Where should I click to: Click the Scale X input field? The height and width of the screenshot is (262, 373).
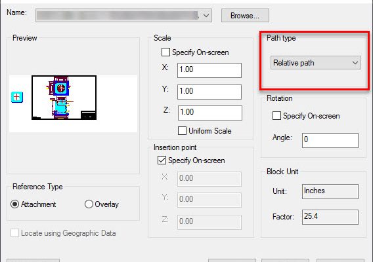tap(209, 70)
